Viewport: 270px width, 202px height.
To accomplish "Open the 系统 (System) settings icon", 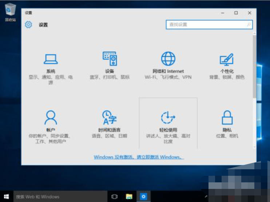I will tap(51, 59).
